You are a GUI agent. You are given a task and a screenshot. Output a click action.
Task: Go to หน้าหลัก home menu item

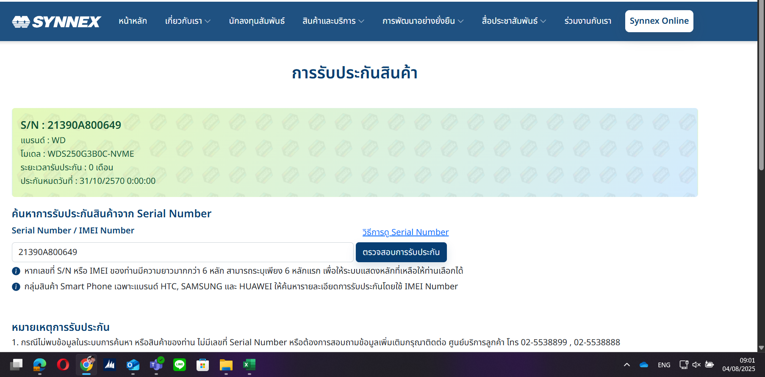[133, 21]
